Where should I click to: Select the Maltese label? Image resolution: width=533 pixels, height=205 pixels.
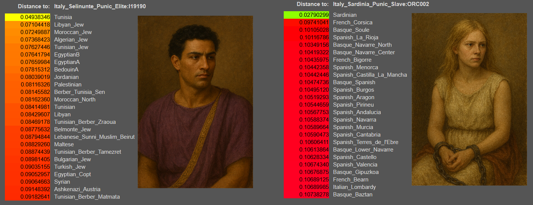tap(64, 144)
